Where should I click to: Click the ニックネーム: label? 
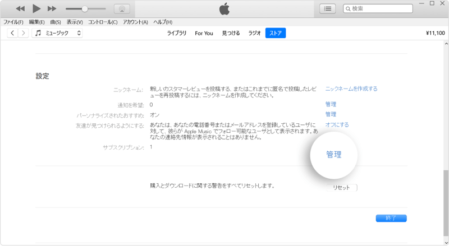pyautogui.click(x=129, y=90)
